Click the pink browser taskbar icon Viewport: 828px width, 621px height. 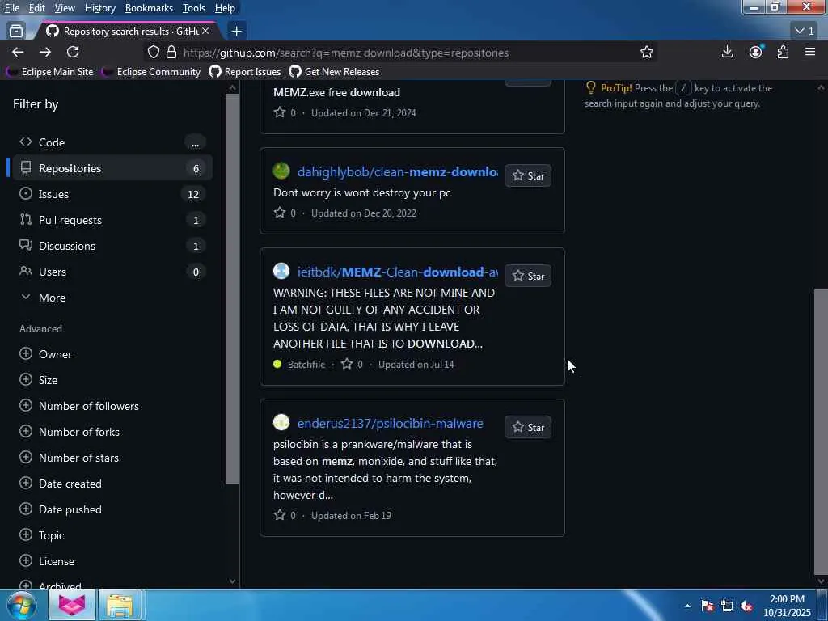point(72,605)
